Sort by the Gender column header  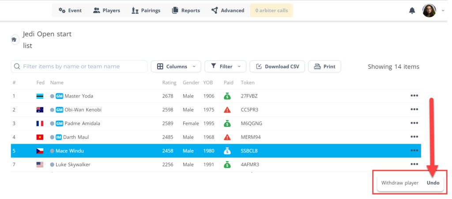tap(191, 83)
